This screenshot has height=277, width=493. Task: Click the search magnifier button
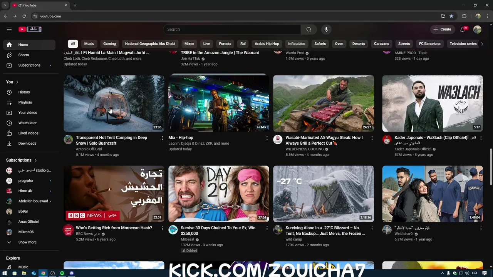[309, 29]
